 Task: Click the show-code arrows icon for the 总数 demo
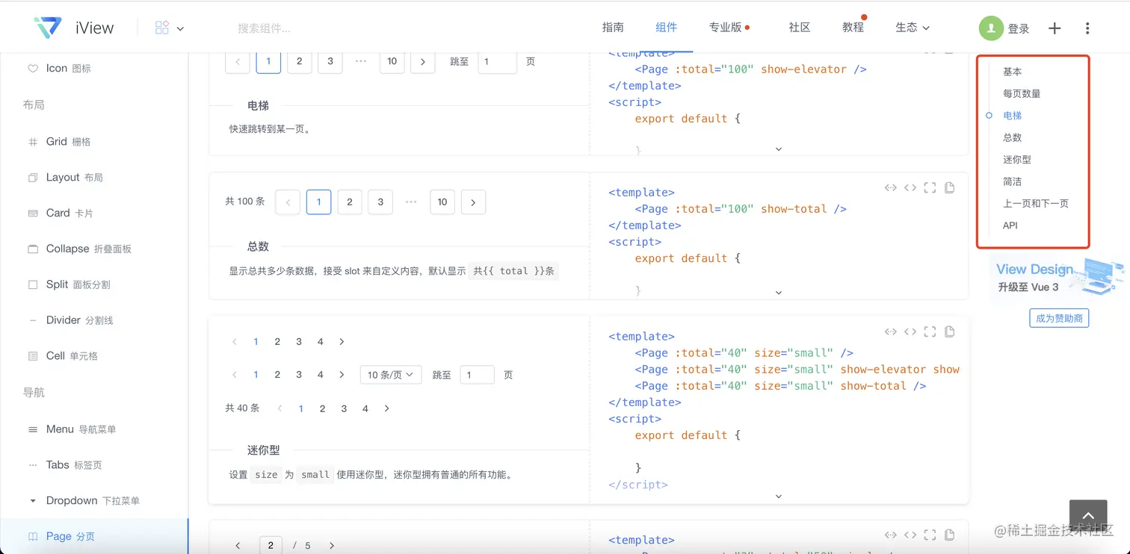tap(890, 187)
